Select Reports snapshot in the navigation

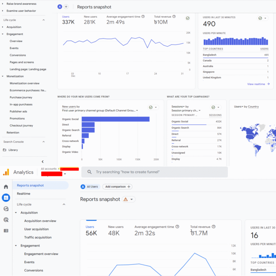coord(30,185)
